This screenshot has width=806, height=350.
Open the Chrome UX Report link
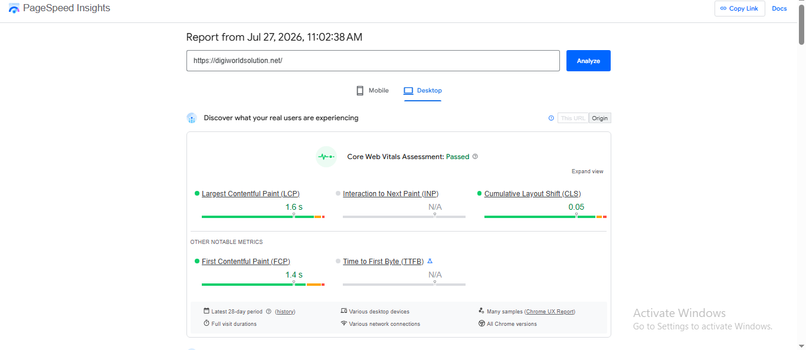549,312
